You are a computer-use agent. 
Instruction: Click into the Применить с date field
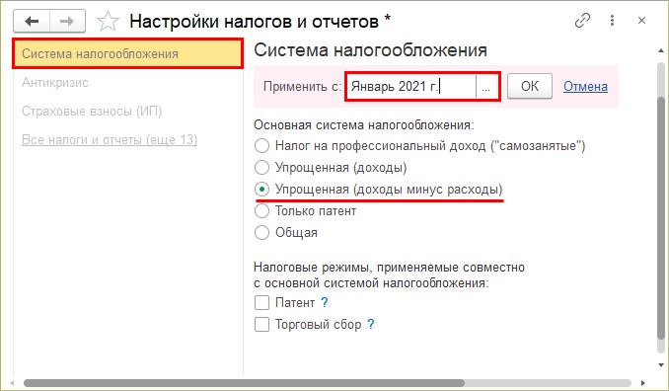point(410,87)
